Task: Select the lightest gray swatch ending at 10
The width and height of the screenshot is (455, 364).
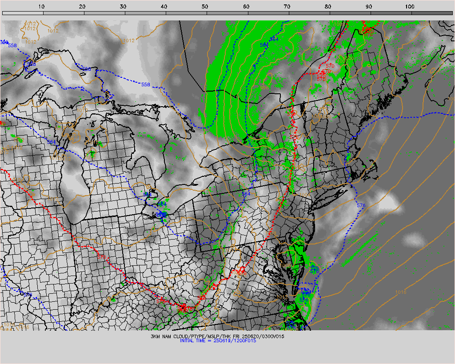Action: coord(23,13)
